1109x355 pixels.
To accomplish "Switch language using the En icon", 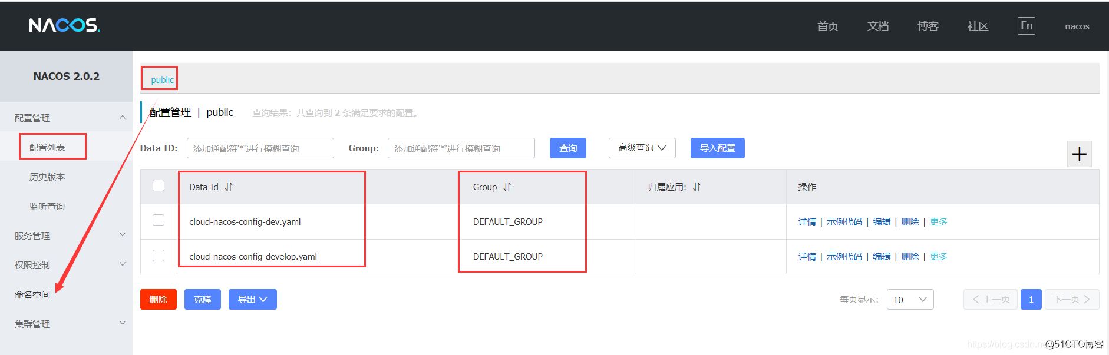I will [1026, 26].
